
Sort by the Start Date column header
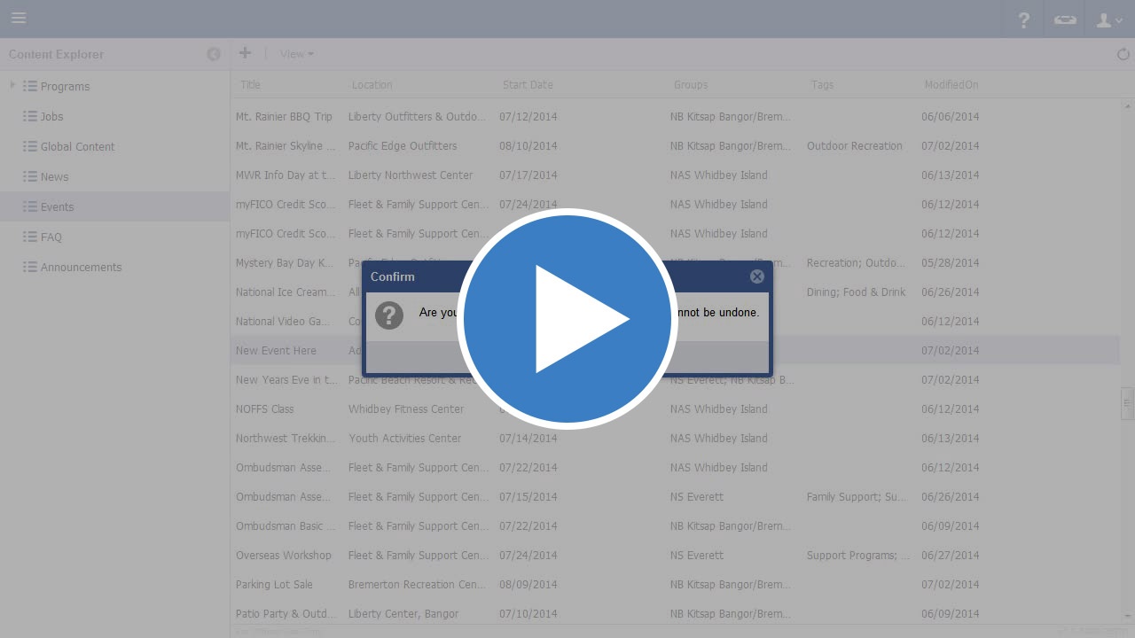click(528, 85)
